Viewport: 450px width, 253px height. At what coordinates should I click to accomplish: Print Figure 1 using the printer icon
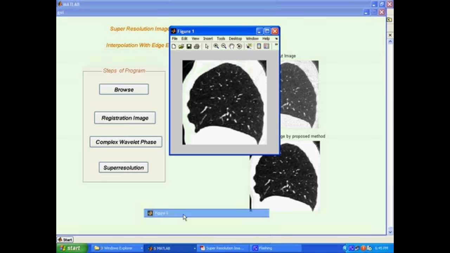(x=197, y=46)
